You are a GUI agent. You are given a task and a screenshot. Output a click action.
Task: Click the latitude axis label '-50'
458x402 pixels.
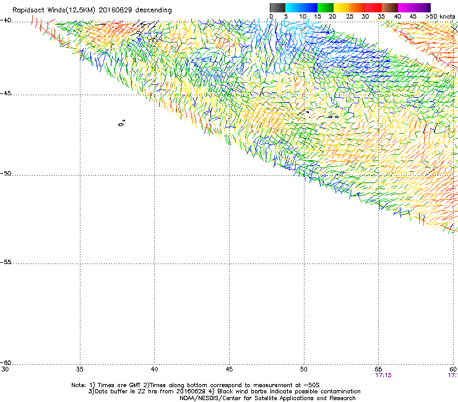click(6, 174)
